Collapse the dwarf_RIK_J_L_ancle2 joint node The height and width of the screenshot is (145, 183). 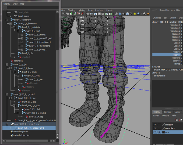[7, 94]
